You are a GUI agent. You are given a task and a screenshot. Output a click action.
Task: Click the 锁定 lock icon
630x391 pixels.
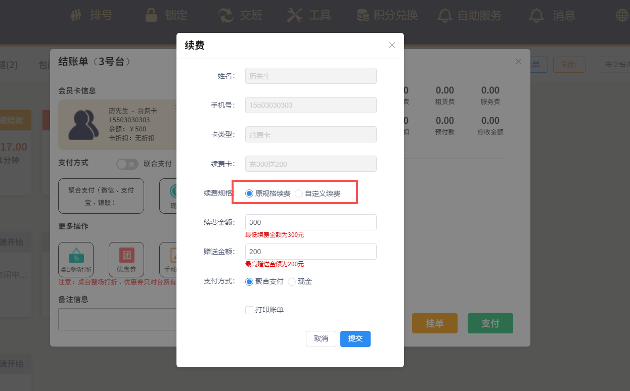[x=151, y=15]
